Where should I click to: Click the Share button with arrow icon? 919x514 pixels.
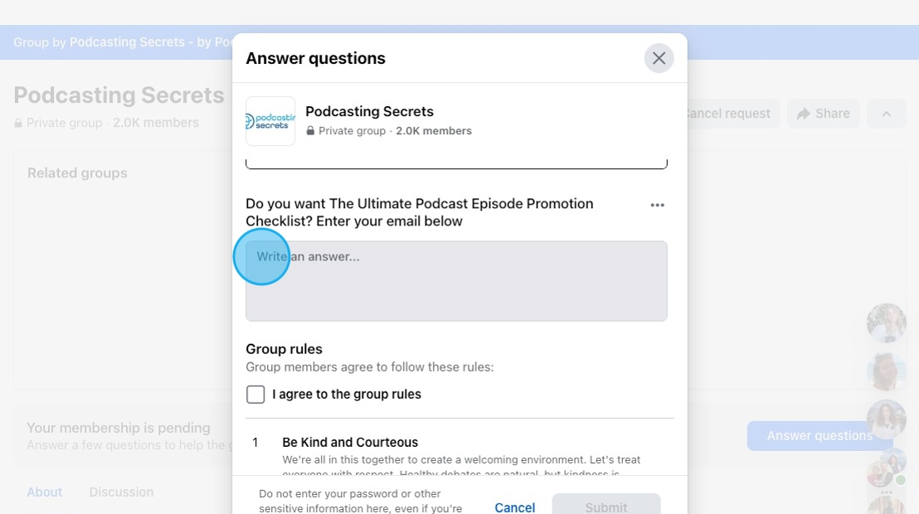point(823,114)
